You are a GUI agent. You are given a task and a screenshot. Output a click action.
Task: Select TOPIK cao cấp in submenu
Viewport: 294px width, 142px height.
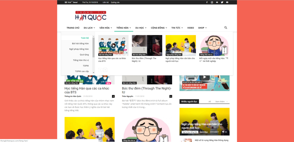click(82, 71)
